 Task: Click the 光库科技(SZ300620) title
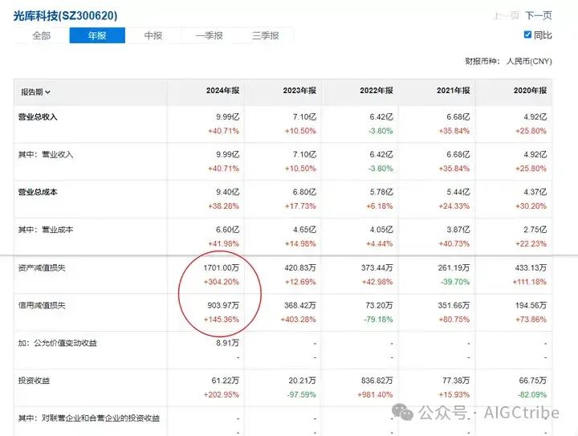(65, 15)
